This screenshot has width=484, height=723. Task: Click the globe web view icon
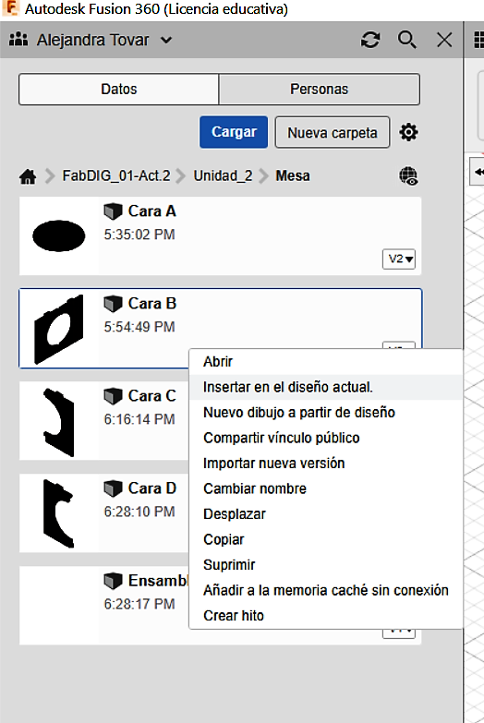coord(408,176)
